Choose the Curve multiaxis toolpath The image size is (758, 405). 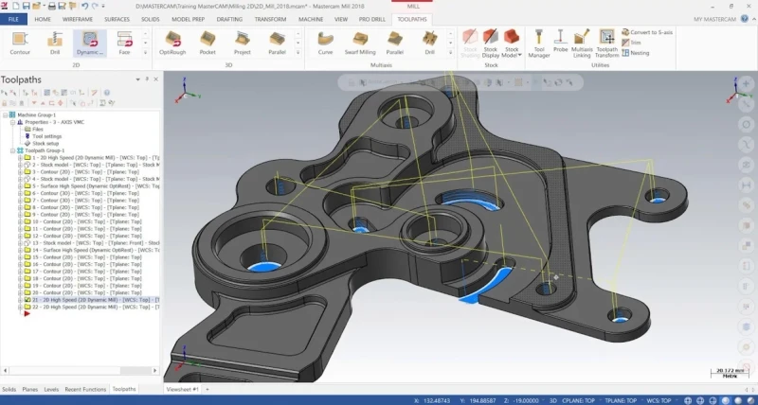pos(325,43)
